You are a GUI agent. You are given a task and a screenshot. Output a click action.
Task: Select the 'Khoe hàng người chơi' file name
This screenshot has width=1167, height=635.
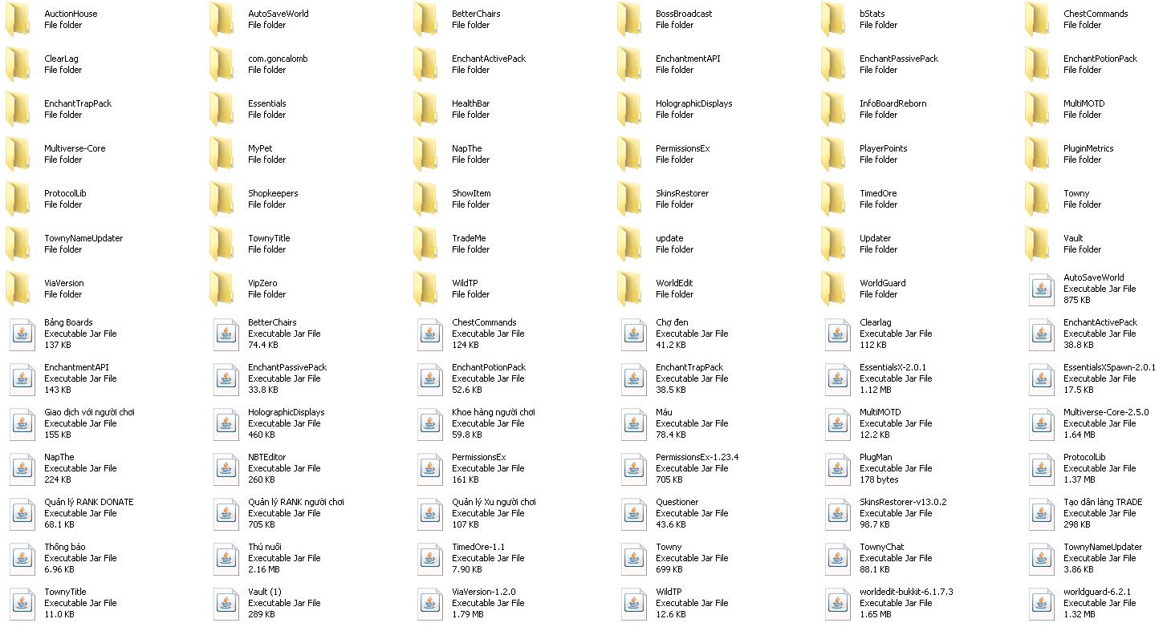pos(494,412)
